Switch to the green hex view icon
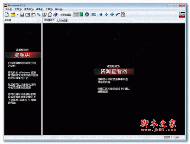 81,15
